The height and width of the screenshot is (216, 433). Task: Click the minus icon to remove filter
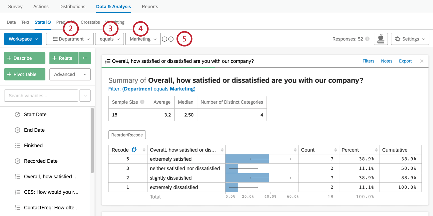pyautogui.click(x=165, y=39)
